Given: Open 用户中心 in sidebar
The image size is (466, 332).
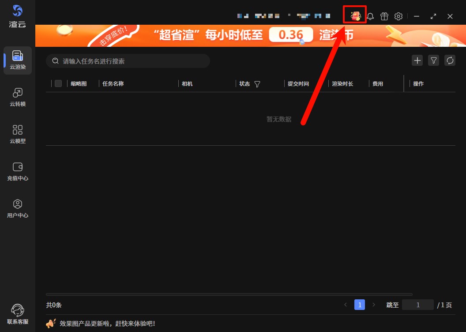Looking at the screenshot, I should pos(18,208).
